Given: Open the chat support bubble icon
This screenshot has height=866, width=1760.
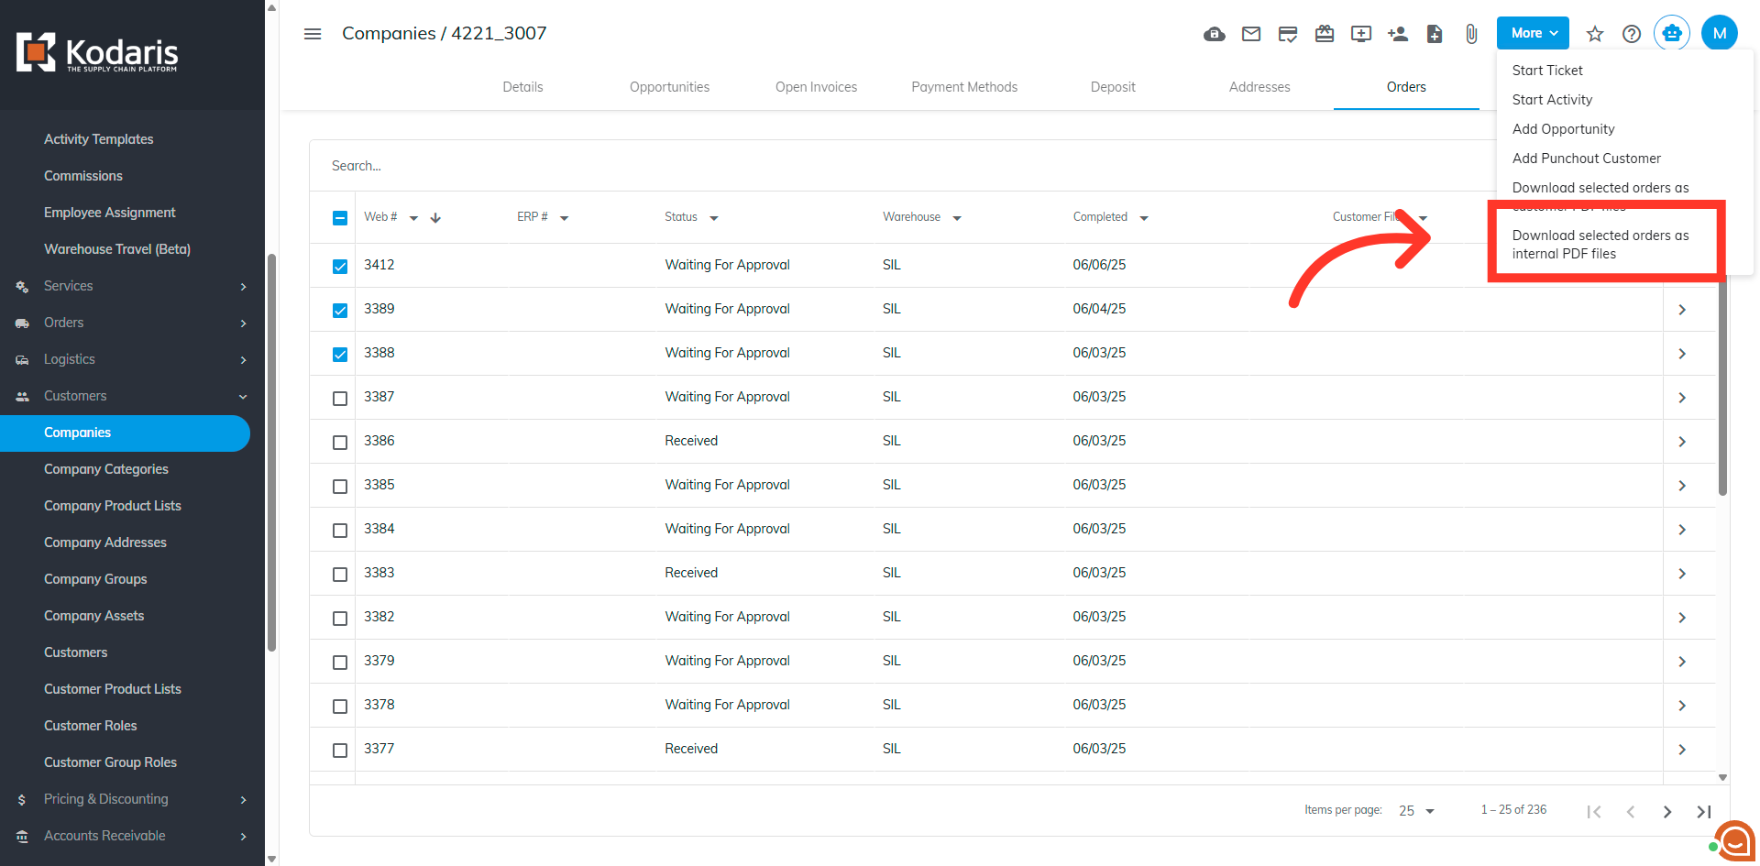Looking at the screenshot, I should pos(1733,840).
